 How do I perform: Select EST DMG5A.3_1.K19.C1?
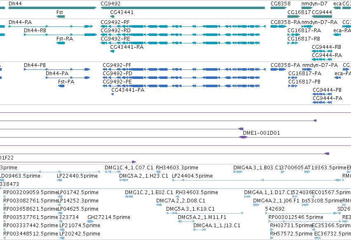coord(205,213)
